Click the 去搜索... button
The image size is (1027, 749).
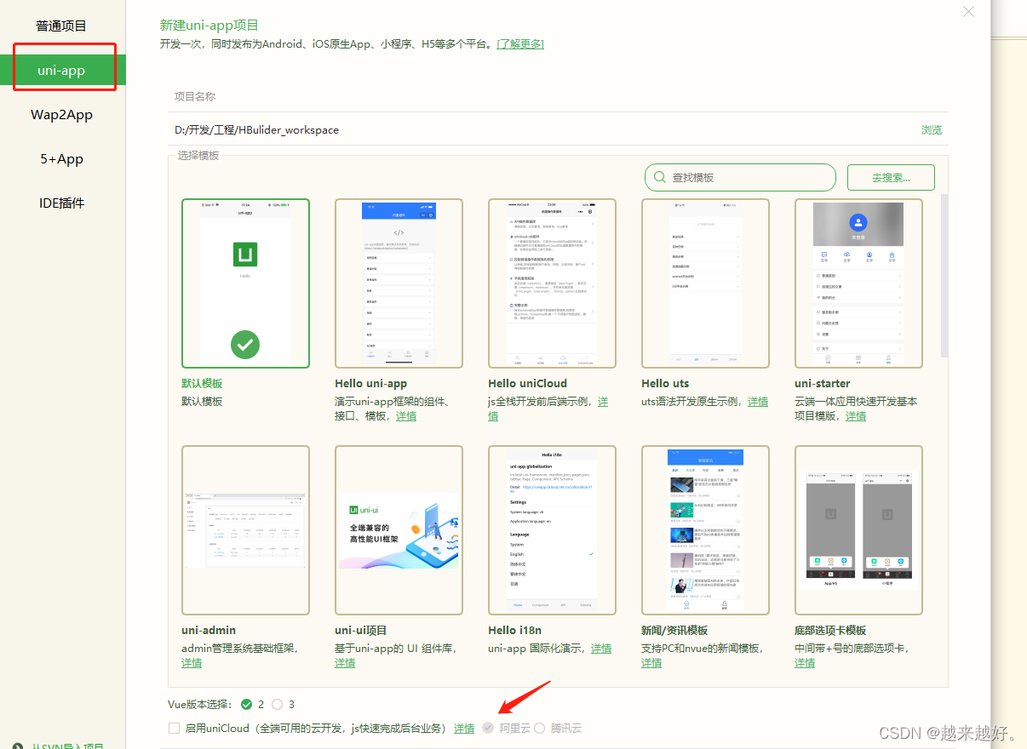coord(891,177)
